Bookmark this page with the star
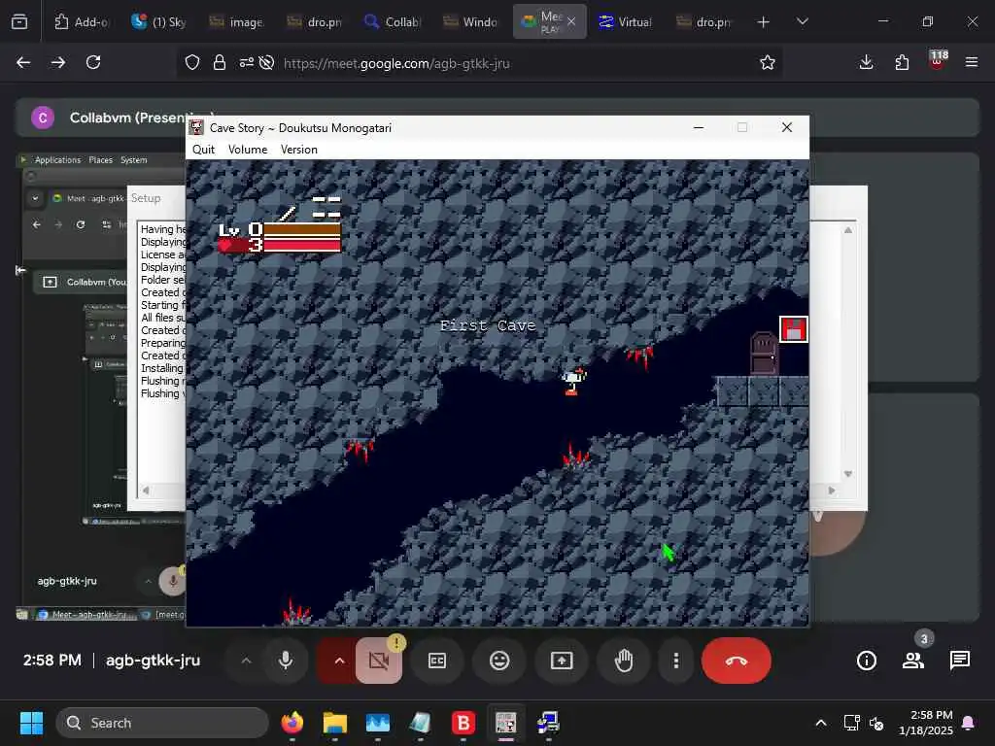The height and width of the screenshot is (746, 995). [768, 62]
